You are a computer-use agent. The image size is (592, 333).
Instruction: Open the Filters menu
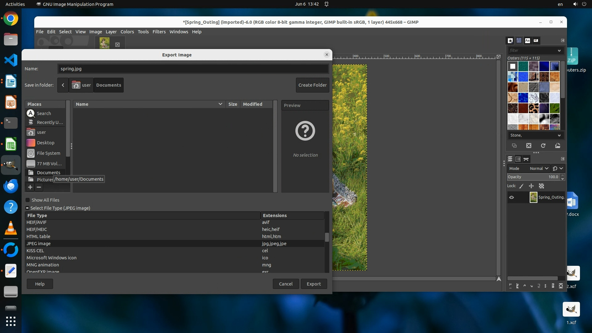point(159,32)
